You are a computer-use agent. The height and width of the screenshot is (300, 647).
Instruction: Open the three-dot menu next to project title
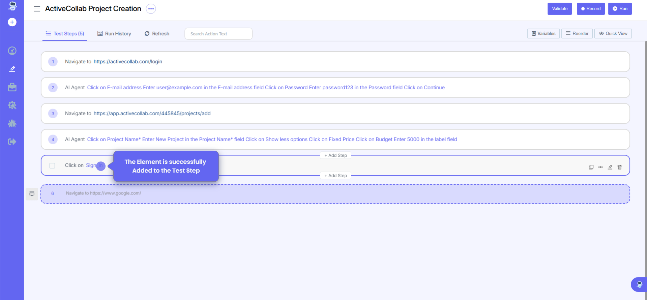click(151, 9)
